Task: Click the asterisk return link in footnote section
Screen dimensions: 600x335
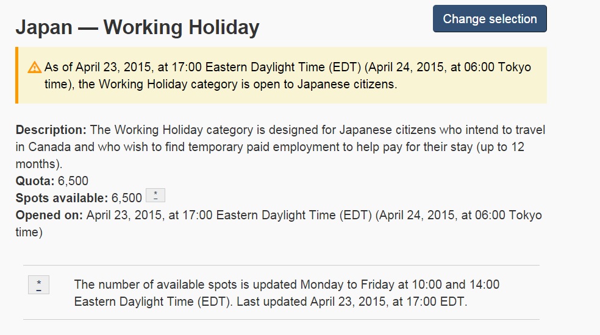Action: pos(38,285)
